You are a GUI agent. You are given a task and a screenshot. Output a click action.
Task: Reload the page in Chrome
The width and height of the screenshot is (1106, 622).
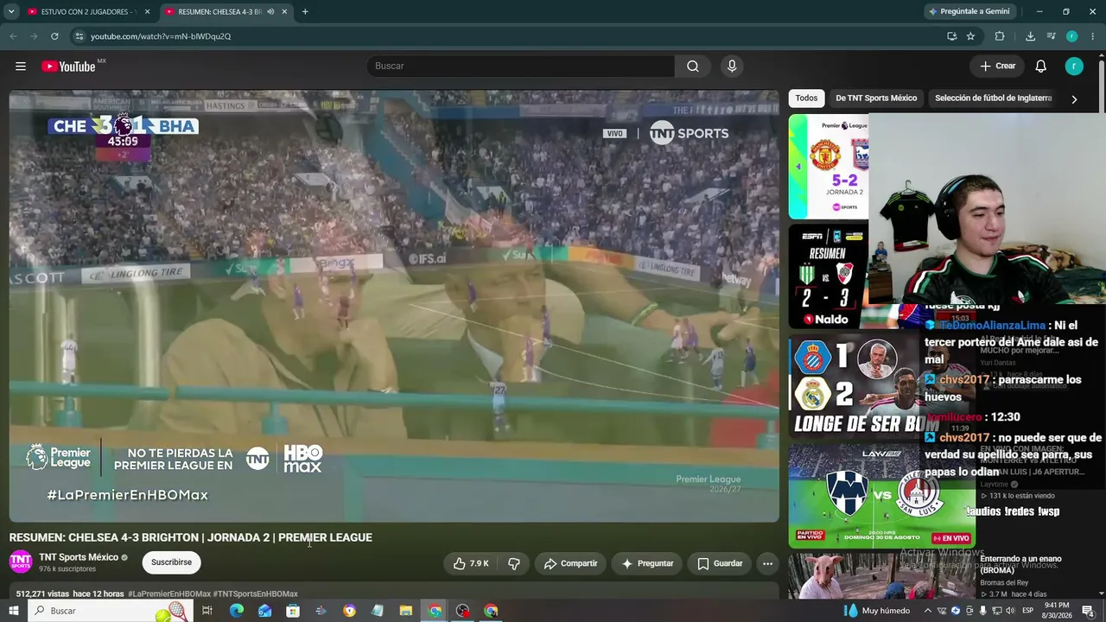pyautogui.click(x=54, y=36)
